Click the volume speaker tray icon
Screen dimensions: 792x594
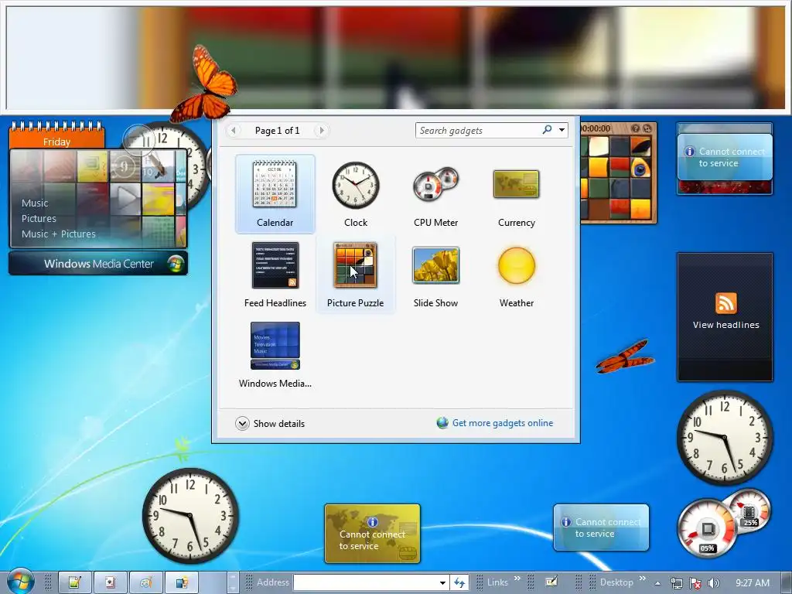[714, 583]
